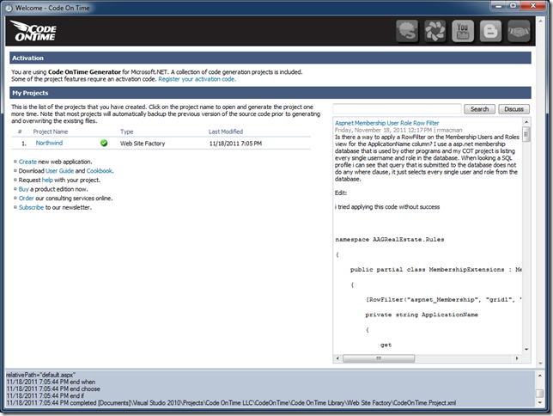
Task: Click log pane scroll down arrow
Action: pos(539,402)
